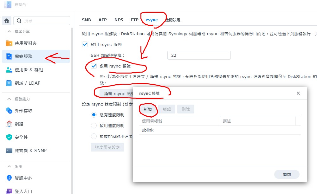
Task: Open 外部存取 external access icon
Action: [9, 111]
